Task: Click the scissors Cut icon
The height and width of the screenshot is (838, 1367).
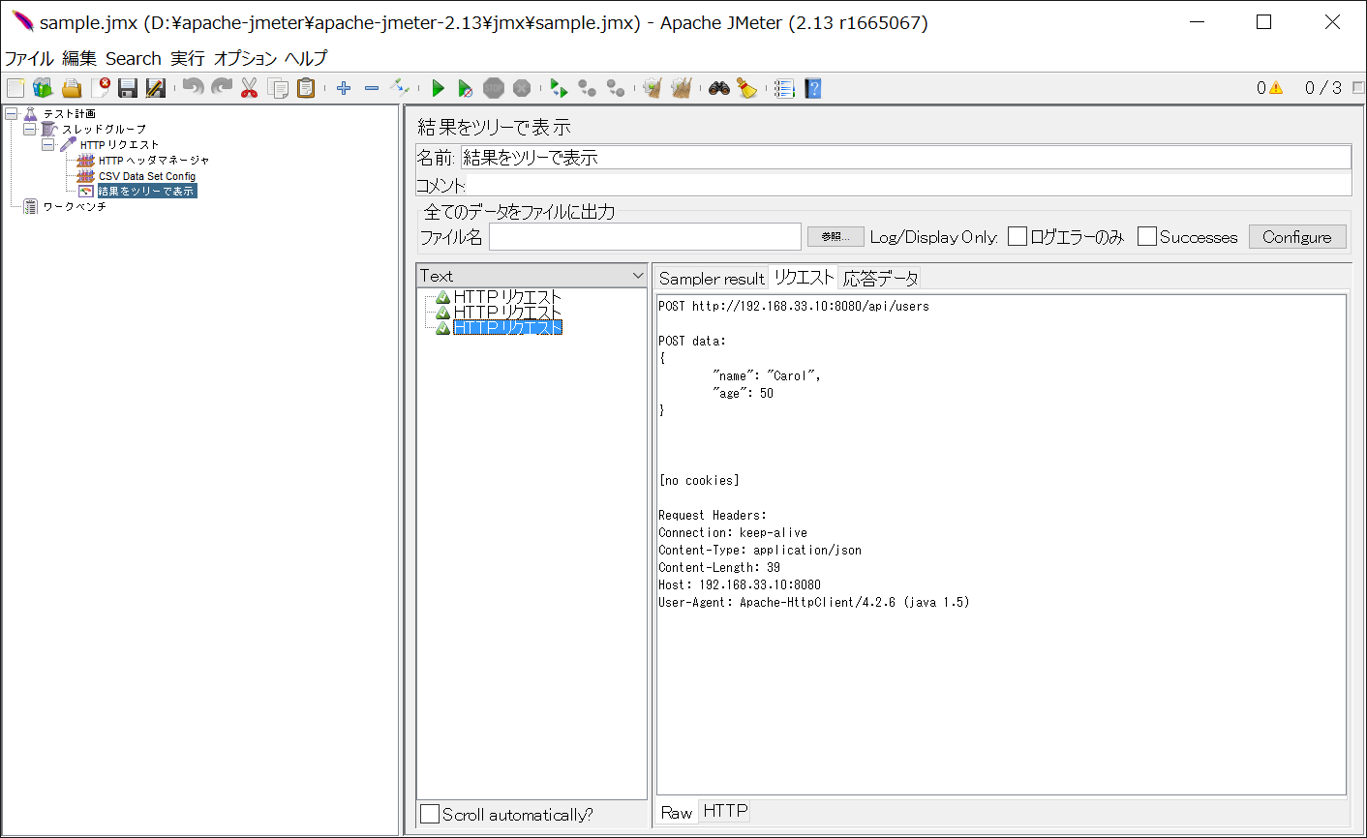Action: click(250, 89)
